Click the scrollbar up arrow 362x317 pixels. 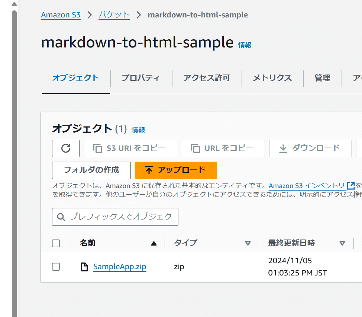coord(14,3)
